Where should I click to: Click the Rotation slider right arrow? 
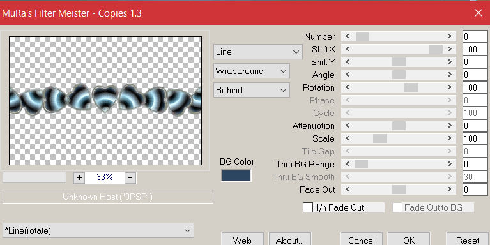pyautogui.click(x=450, y=87)
